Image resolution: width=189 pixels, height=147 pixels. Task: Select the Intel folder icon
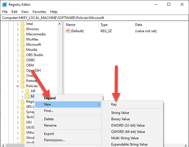22,24
